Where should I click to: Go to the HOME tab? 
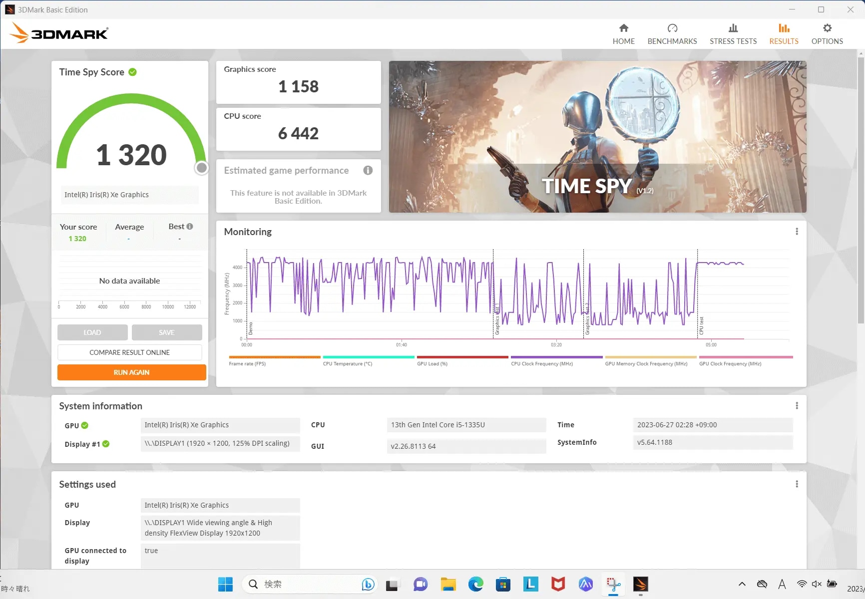[x=623, y=34]
